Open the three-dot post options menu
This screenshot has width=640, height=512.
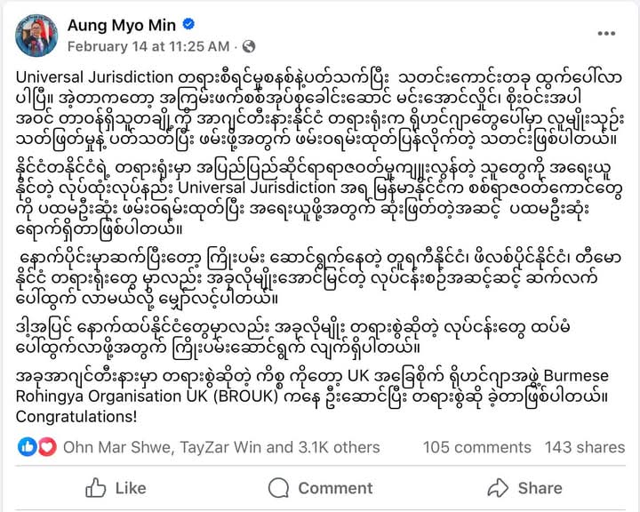point(606,33)
